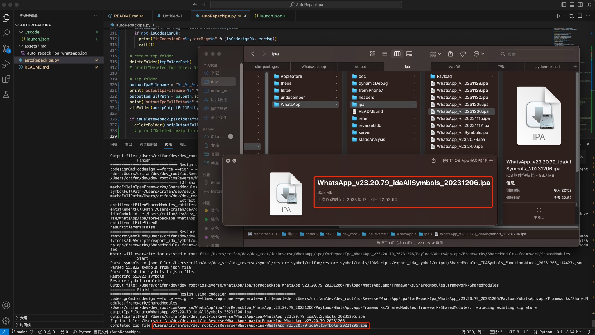Switch Finder to gallery view icon

(x=409, y=54)
